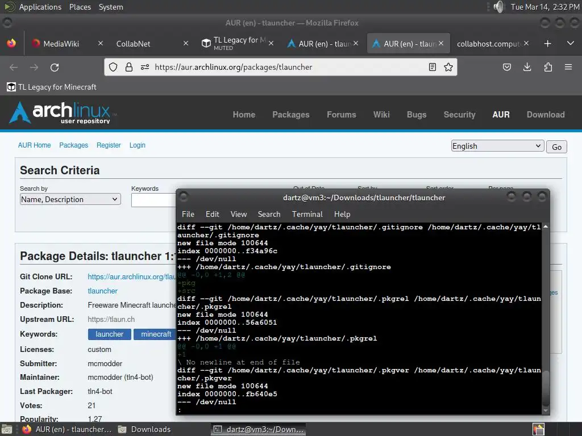Open the Login link
The image size is (582, 436).
[138, 145]
